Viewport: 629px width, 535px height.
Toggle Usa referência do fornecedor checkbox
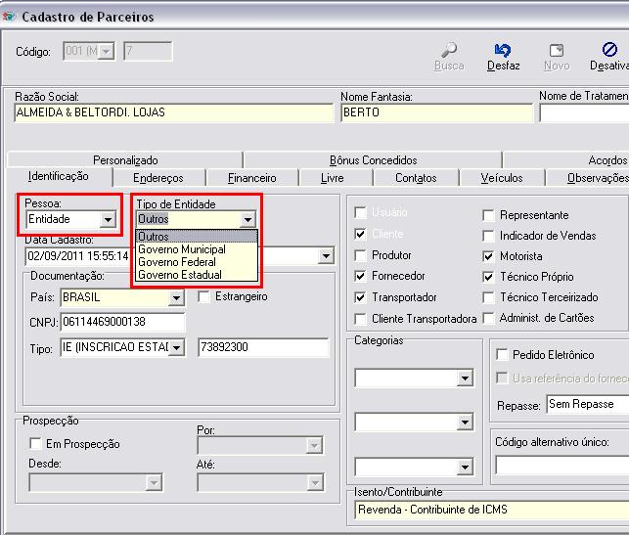click(502, 378)
